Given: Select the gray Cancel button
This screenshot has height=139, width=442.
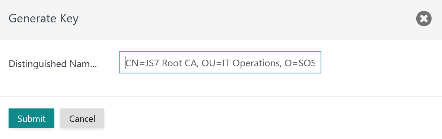Looking at the screenshot, I should click(82, 118).
